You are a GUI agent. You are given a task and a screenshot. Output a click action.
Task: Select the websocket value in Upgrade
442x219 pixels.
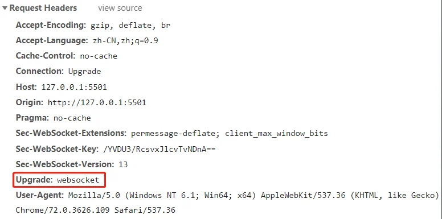[78, 180]
